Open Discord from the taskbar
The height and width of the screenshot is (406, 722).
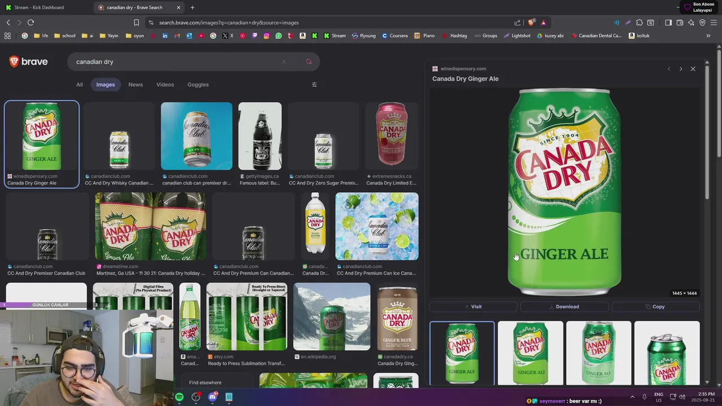pyautogui.click(x=213, y=397)
